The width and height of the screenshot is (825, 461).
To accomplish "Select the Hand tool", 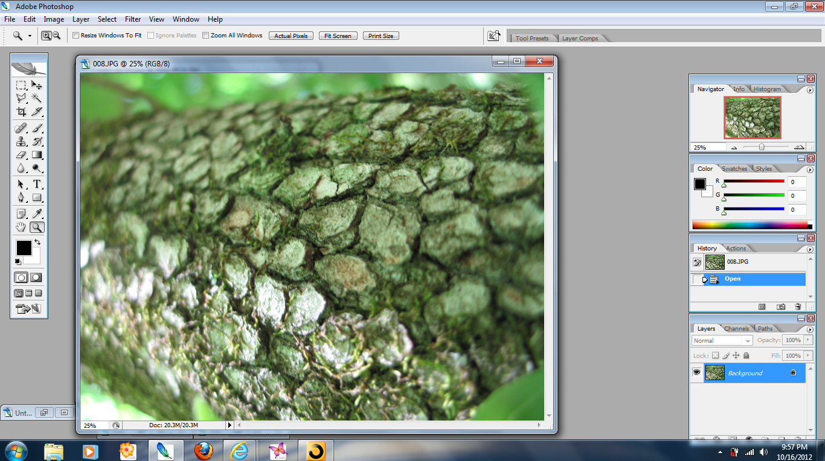I will coord(21,227).
